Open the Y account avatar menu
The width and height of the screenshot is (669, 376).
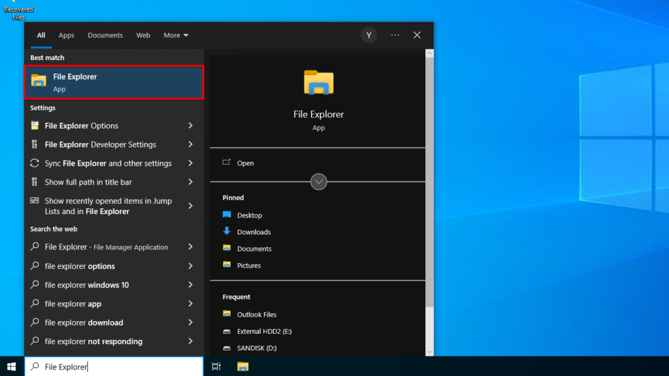click(x=368, y=35)
